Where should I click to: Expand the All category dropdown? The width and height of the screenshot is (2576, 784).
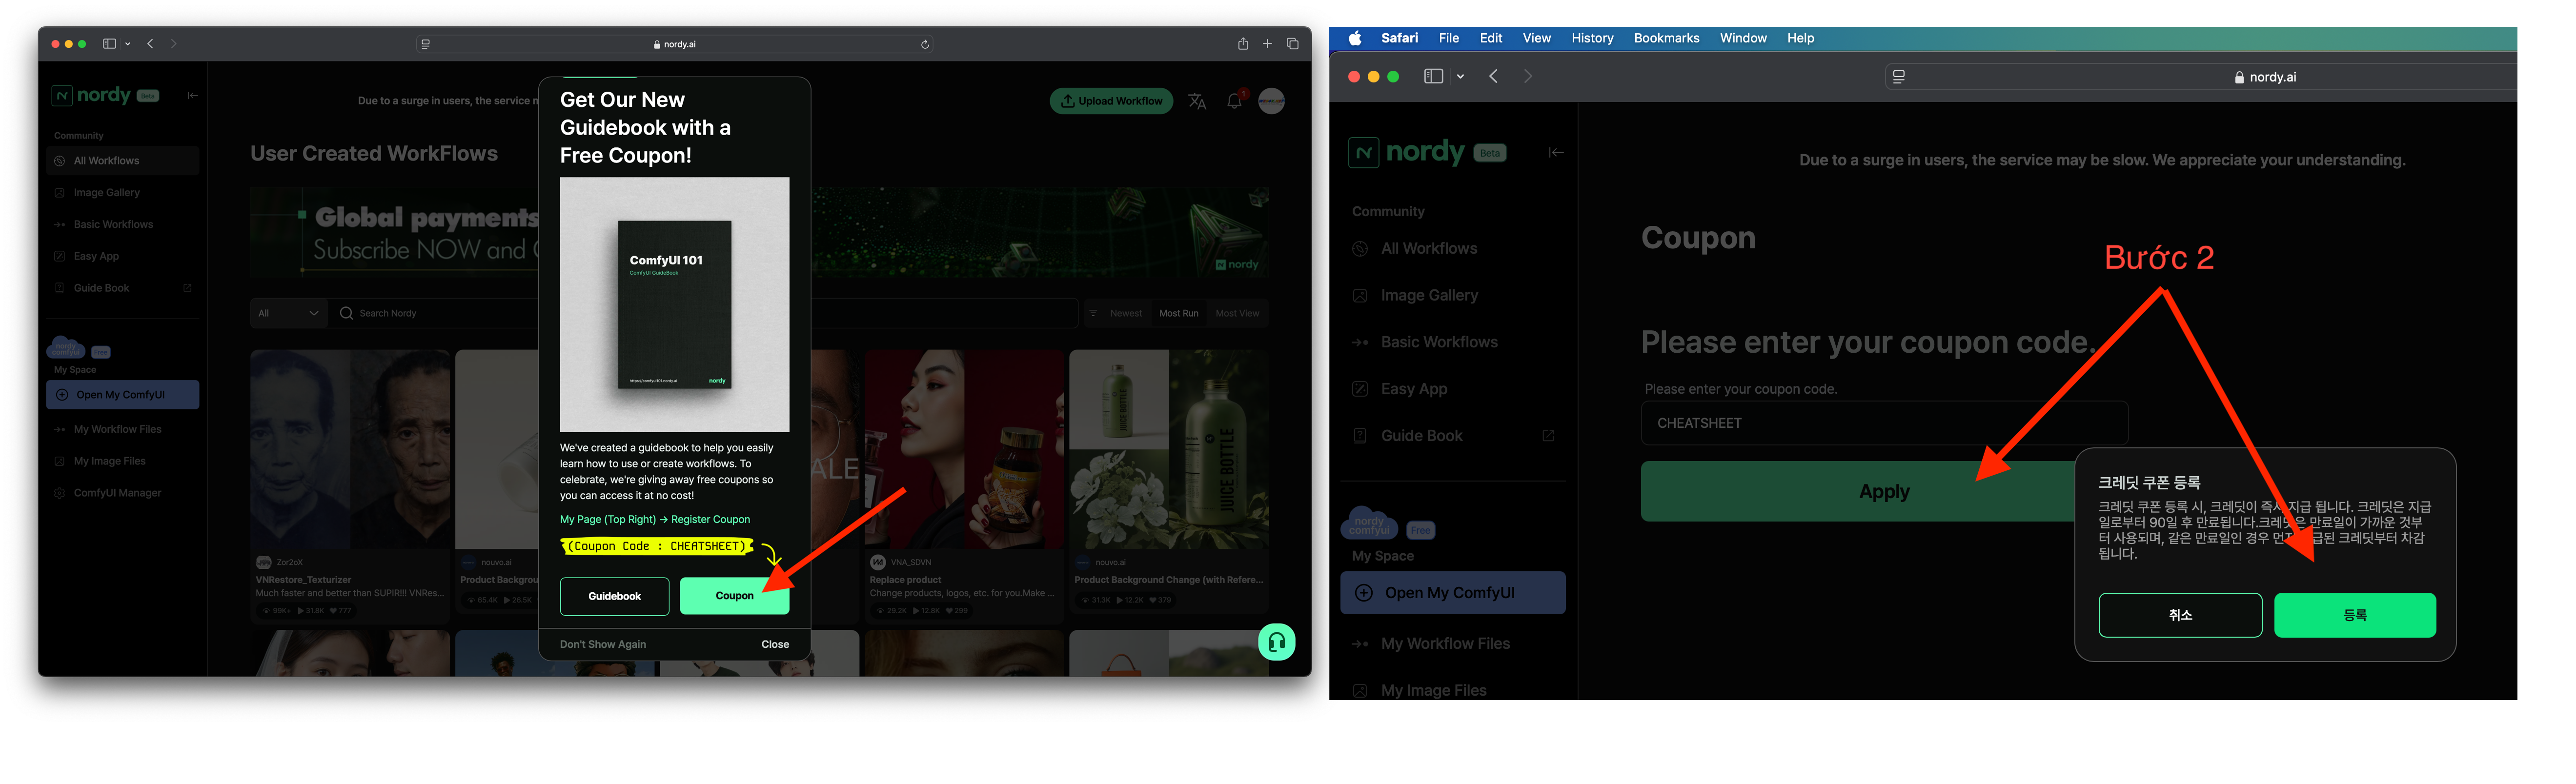[x=288, y=313]
